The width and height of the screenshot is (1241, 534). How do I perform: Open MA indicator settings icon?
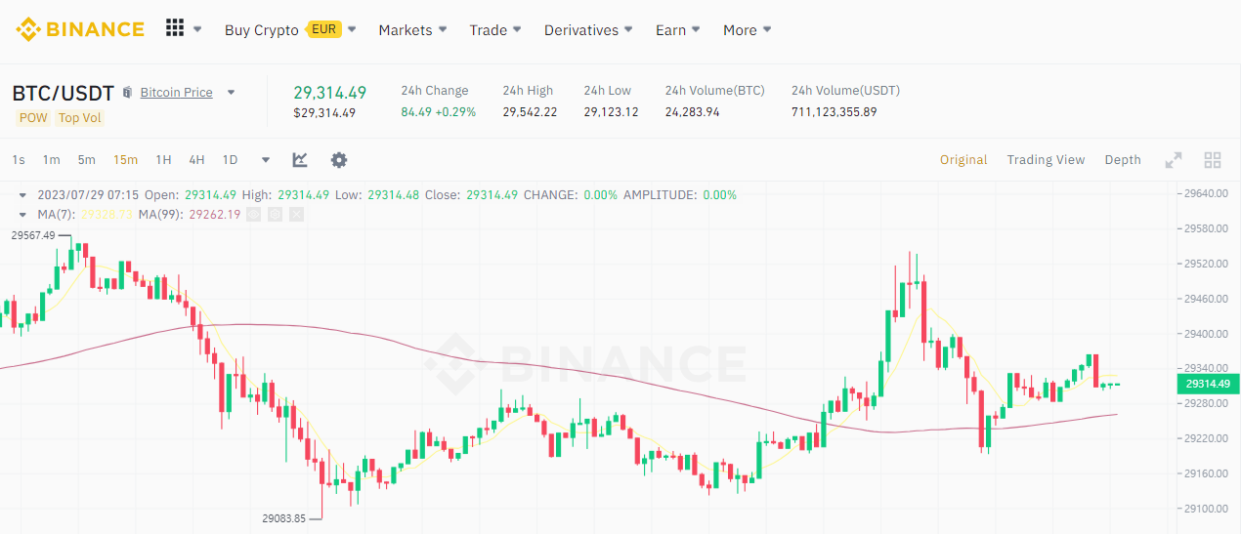click(x=275, y=214)
